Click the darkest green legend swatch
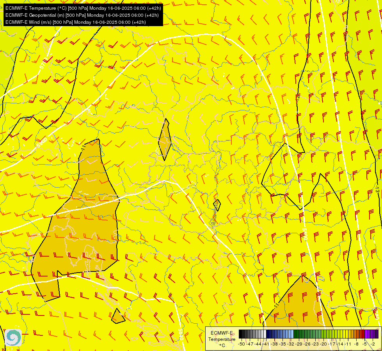The width and height of the screenshot is (382, 351). 295,334
